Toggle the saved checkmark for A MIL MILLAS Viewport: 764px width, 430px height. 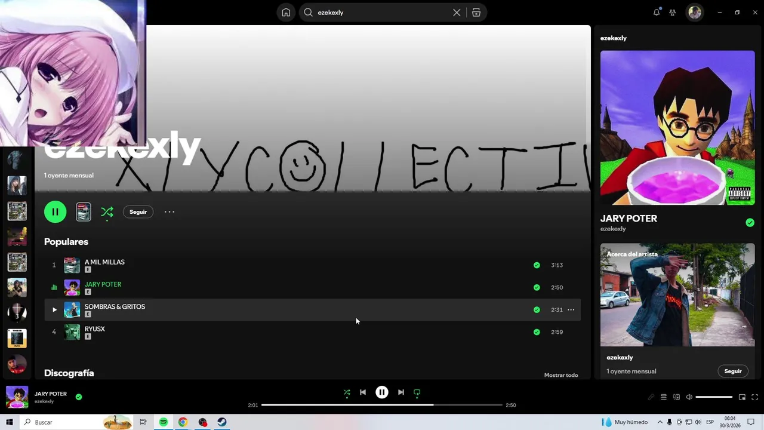click(x=537, y=265)
